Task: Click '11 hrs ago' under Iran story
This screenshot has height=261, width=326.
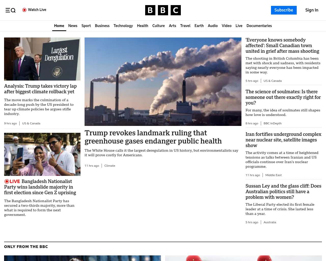Action: (253, 175)
